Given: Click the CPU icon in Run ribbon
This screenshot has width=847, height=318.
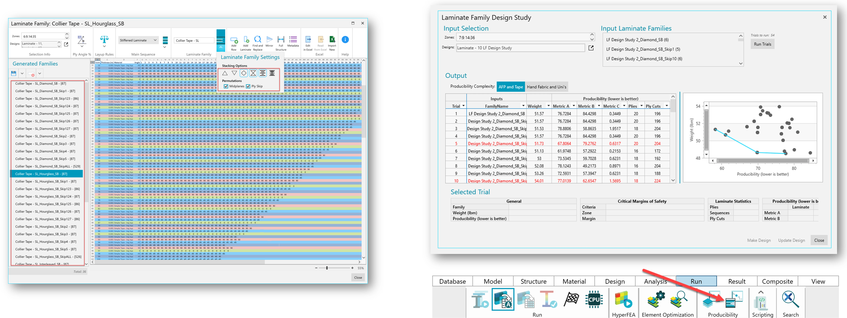Looking at the screenshot, I should [594, 299].
